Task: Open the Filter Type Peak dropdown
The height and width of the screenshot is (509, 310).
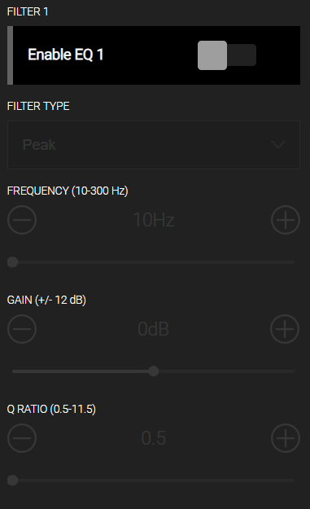Action: point(154,145)
